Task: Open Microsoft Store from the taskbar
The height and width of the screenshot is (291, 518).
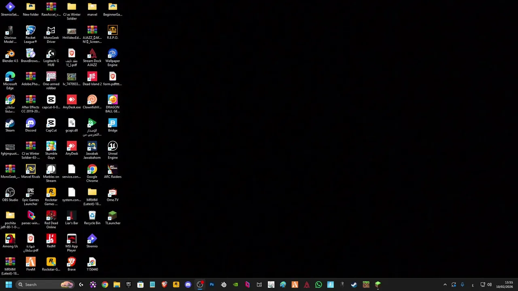Action: pos(140,285)
